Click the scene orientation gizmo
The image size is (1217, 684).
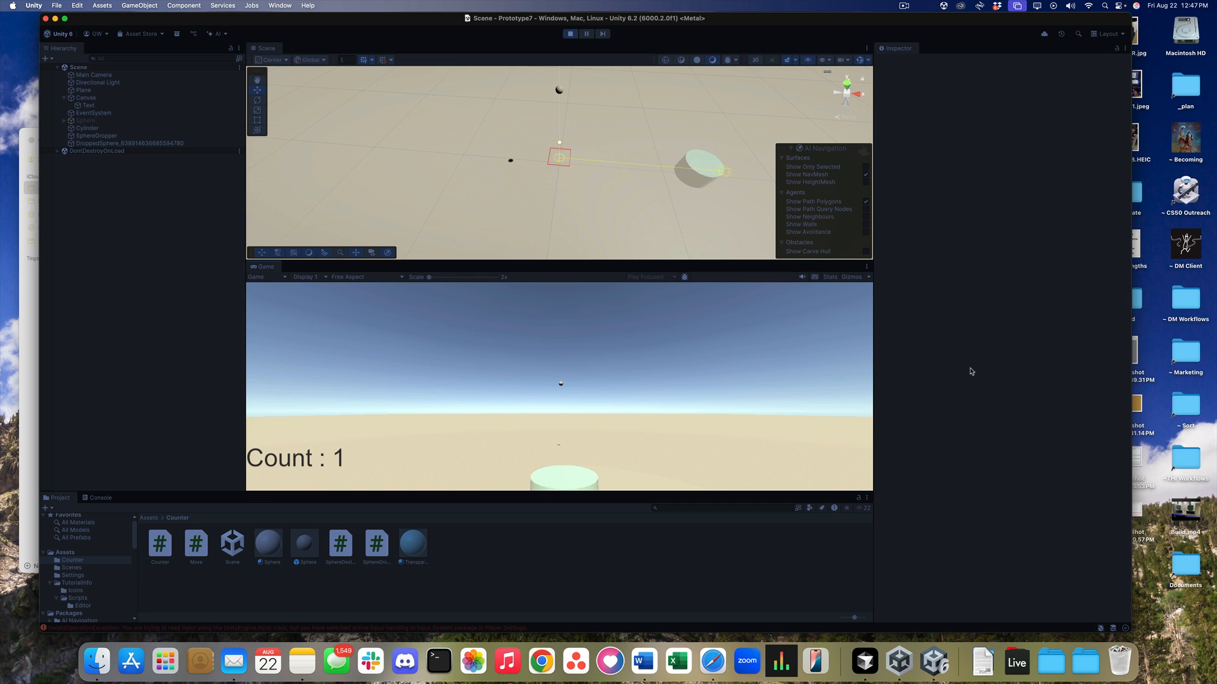847,92
